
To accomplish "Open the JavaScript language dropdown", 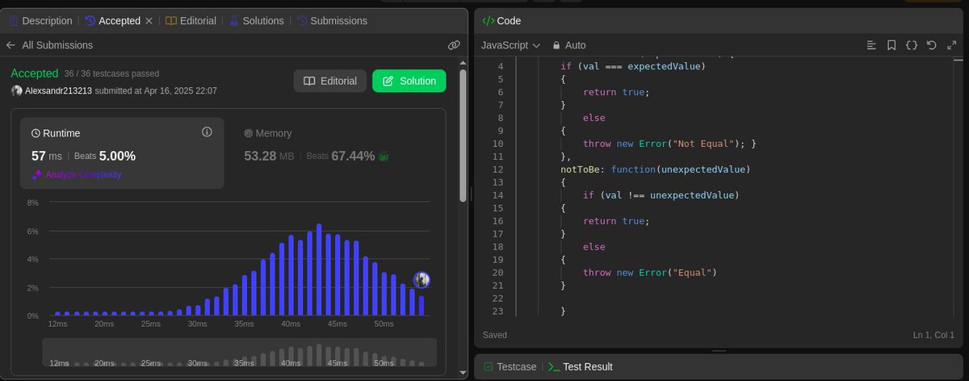I will [x=511, y=45].
